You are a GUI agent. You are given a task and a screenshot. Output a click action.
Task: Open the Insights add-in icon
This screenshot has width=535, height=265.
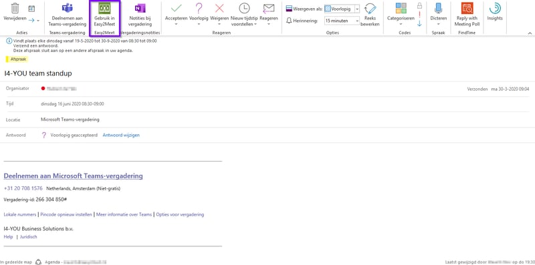(495, 8)
